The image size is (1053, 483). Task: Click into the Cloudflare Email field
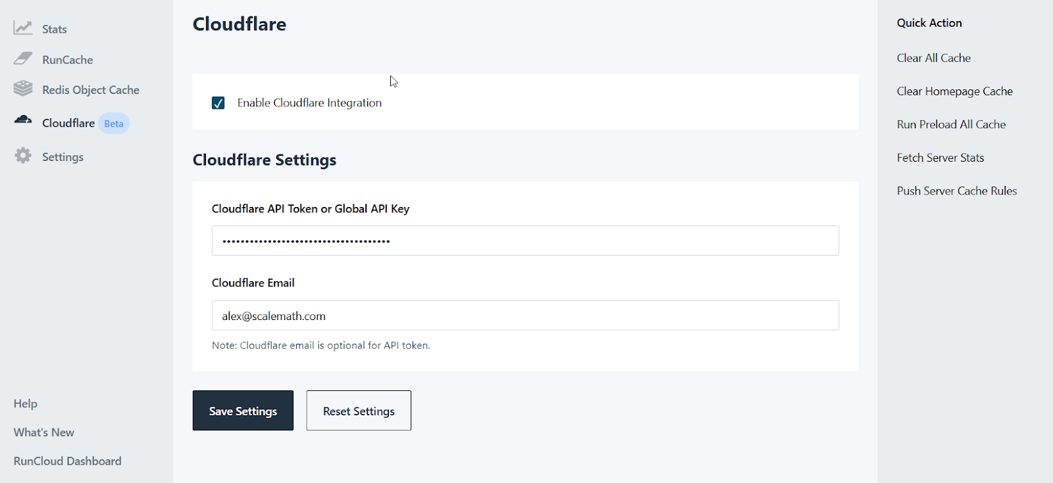pyautogui.click(x=525, y=315)
